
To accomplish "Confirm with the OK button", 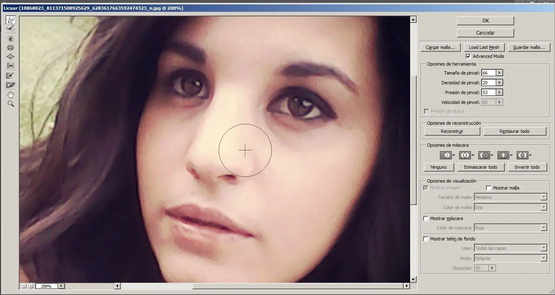I will (x=485, y=21).
